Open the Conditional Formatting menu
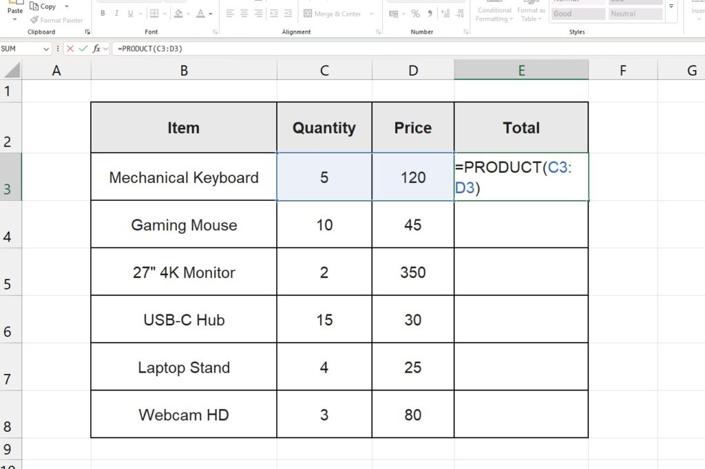Image resolution: width=705 pixels, height=469 pixels. (494, 14)
